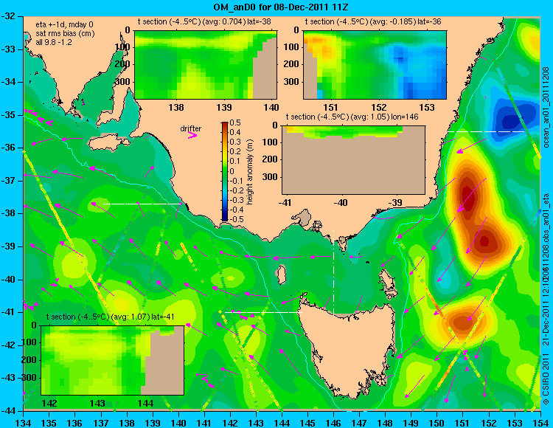
Task: Click the 0.2 value on the color bar scale
Action: [x=235, y=152]
